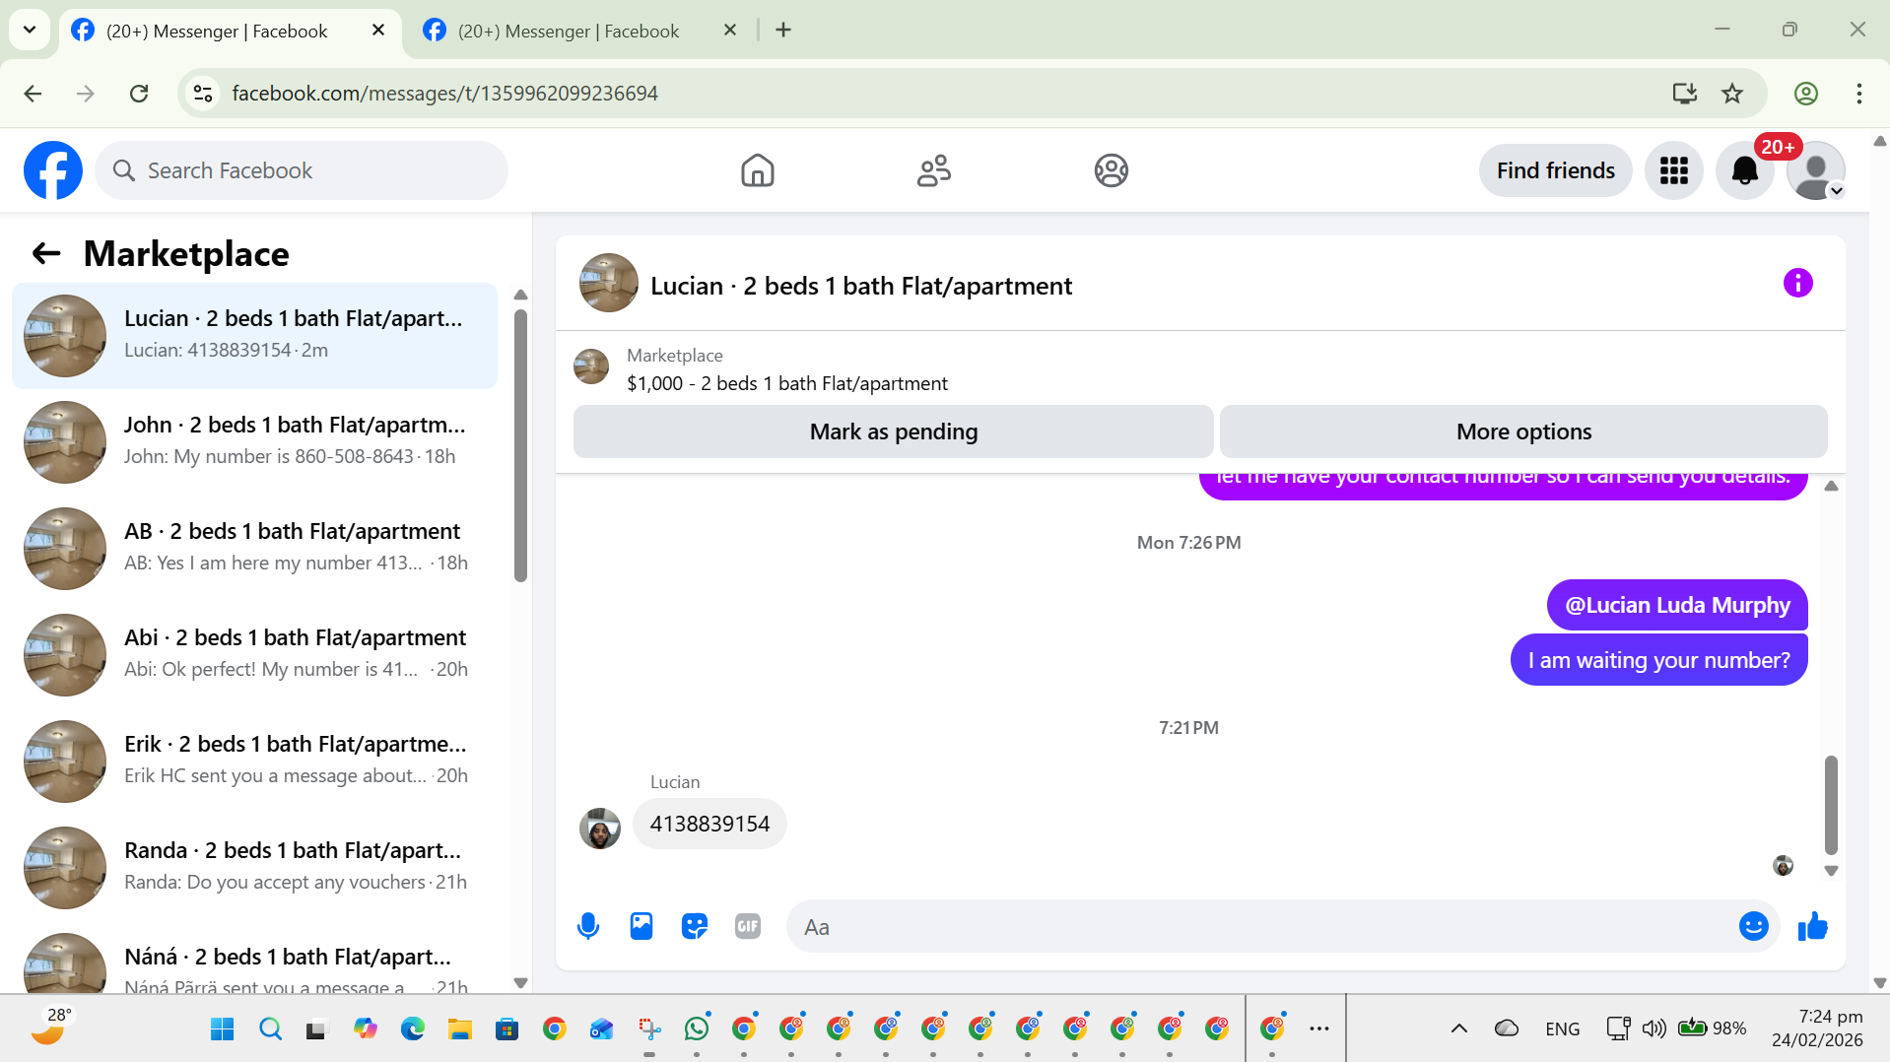Viewport: 1890px width, 1062px height.
Task: Navigate back in browser
Action: (x=33, y=94)
